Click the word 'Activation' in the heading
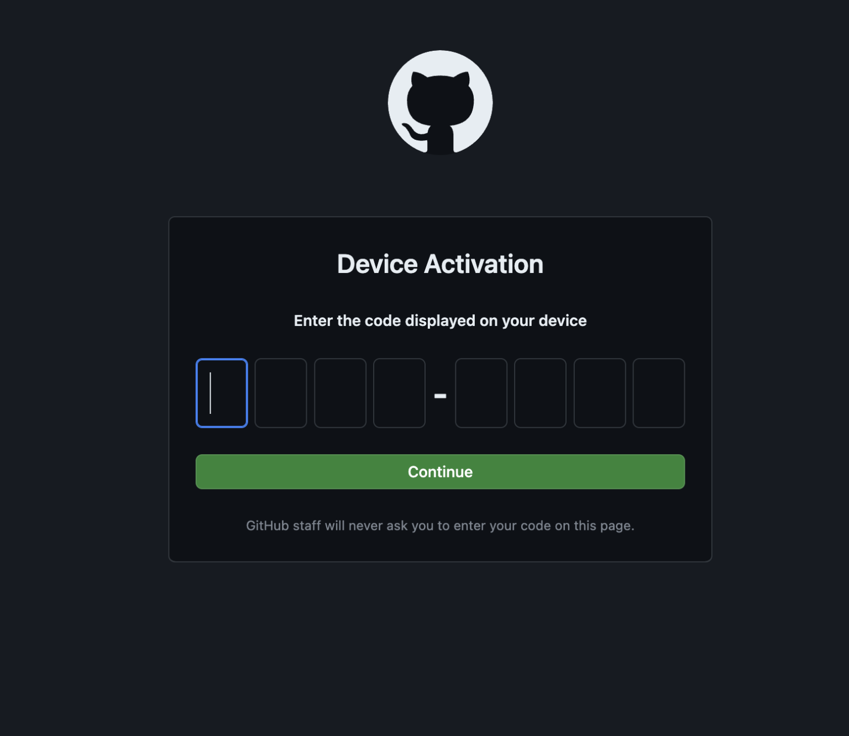Viewport: 849px width, 736px height. point(484,264)
